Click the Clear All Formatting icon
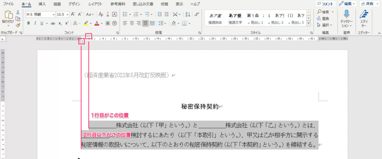 pos(101,14)
